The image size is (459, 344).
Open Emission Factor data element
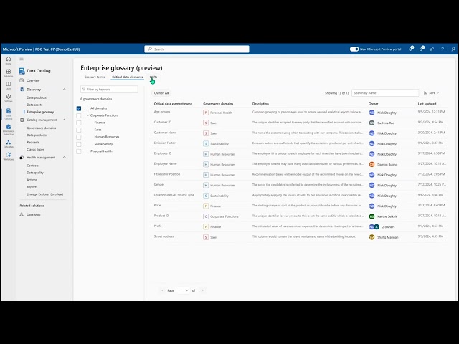(x=164, y=143)
